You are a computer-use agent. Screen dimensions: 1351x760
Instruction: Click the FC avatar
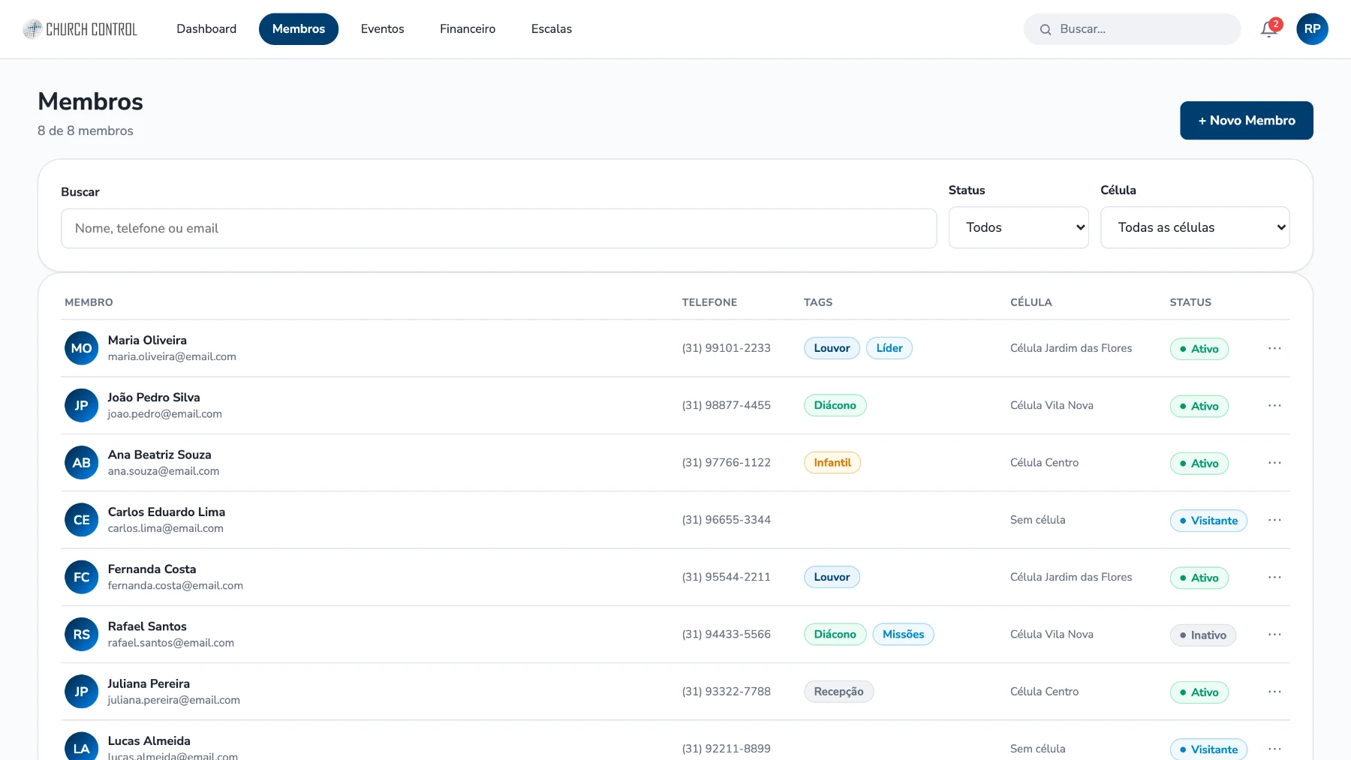pyautogui.click(x=81, y=577)
